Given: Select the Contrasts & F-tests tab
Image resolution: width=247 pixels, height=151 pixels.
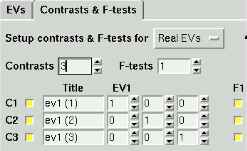Looking at the screenshot, I should [x=88, y=10].
